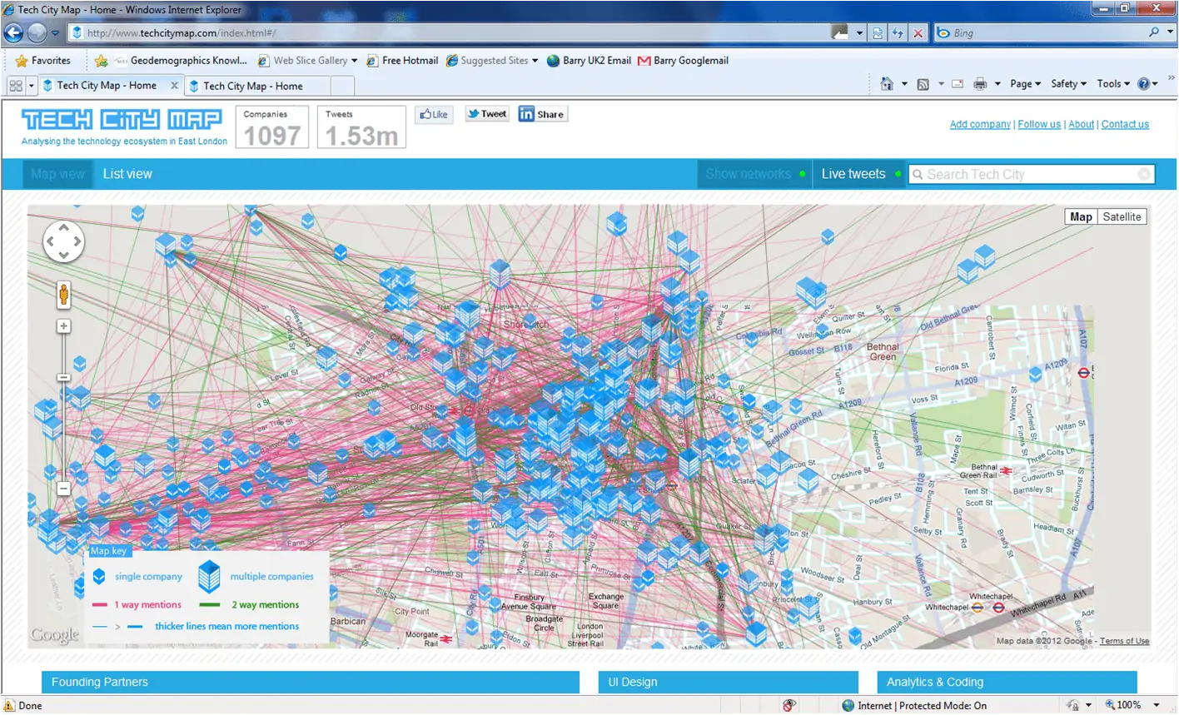The height and width of the screenshot is (715, 1179).
Task: Pan the map right with the right arrow
Action: tap(77, 242)
